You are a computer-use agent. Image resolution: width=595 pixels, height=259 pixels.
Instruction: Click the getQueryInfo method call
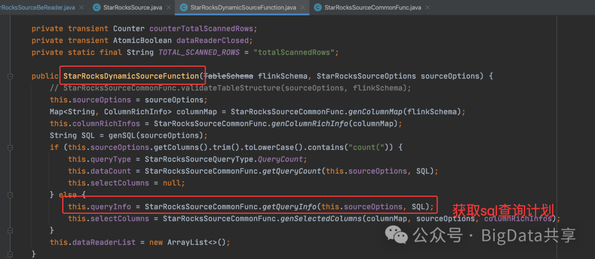click(x=290, y=207)
